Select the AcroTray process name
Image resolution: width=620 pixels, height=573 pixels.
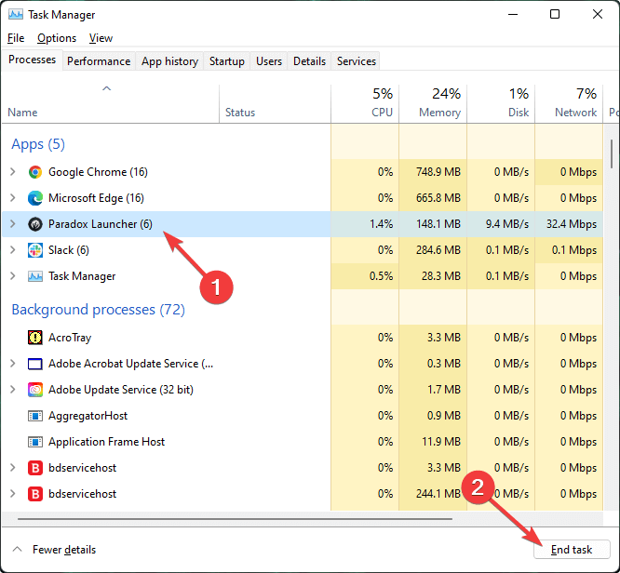70,338
